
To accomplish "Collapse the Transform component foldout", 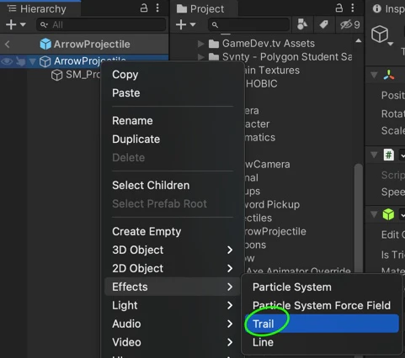I will click(x=374, y=75).
